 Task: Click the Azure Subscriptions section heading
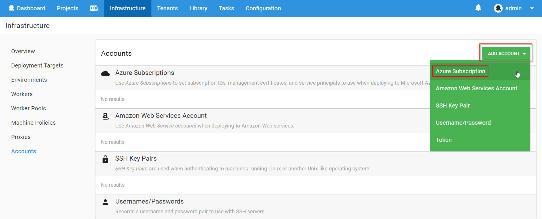coord(145,73)
